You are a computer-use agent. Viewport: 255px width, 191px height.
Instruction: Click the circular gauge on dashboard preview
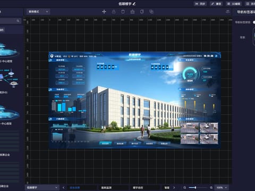click(x=190, y=74)
